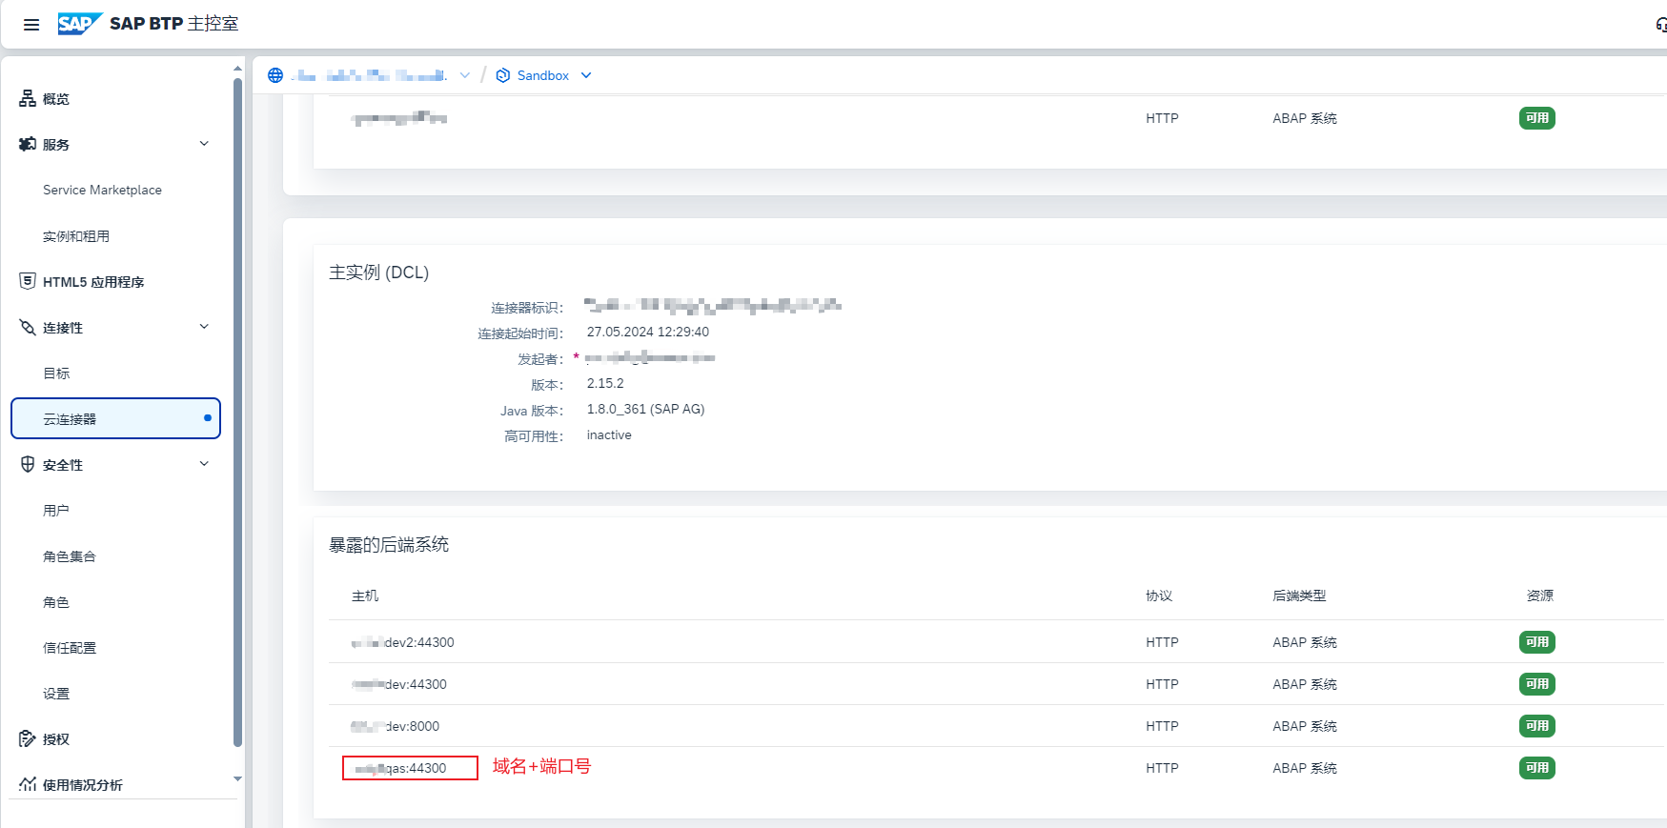Click the 暴露的后端系统 heading
The width and height of the screenshot is (1667, 828).
click(x=389, y=545)
